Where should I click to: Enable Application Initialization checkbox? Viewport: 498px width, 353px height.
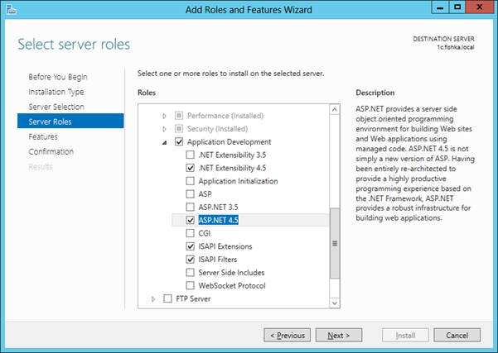point(190,181)
